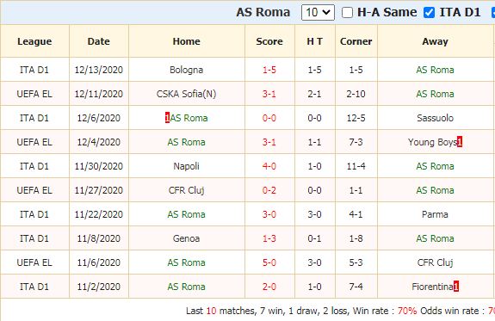
Task: Open the match count dropdown showing 10
Action: coord(318,13)
